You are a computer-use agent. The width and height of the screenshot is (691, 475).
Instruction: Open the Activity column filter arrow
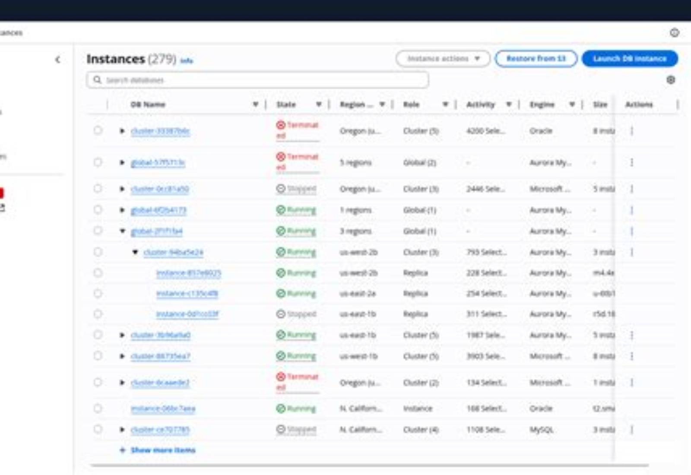tap(509, 104)
